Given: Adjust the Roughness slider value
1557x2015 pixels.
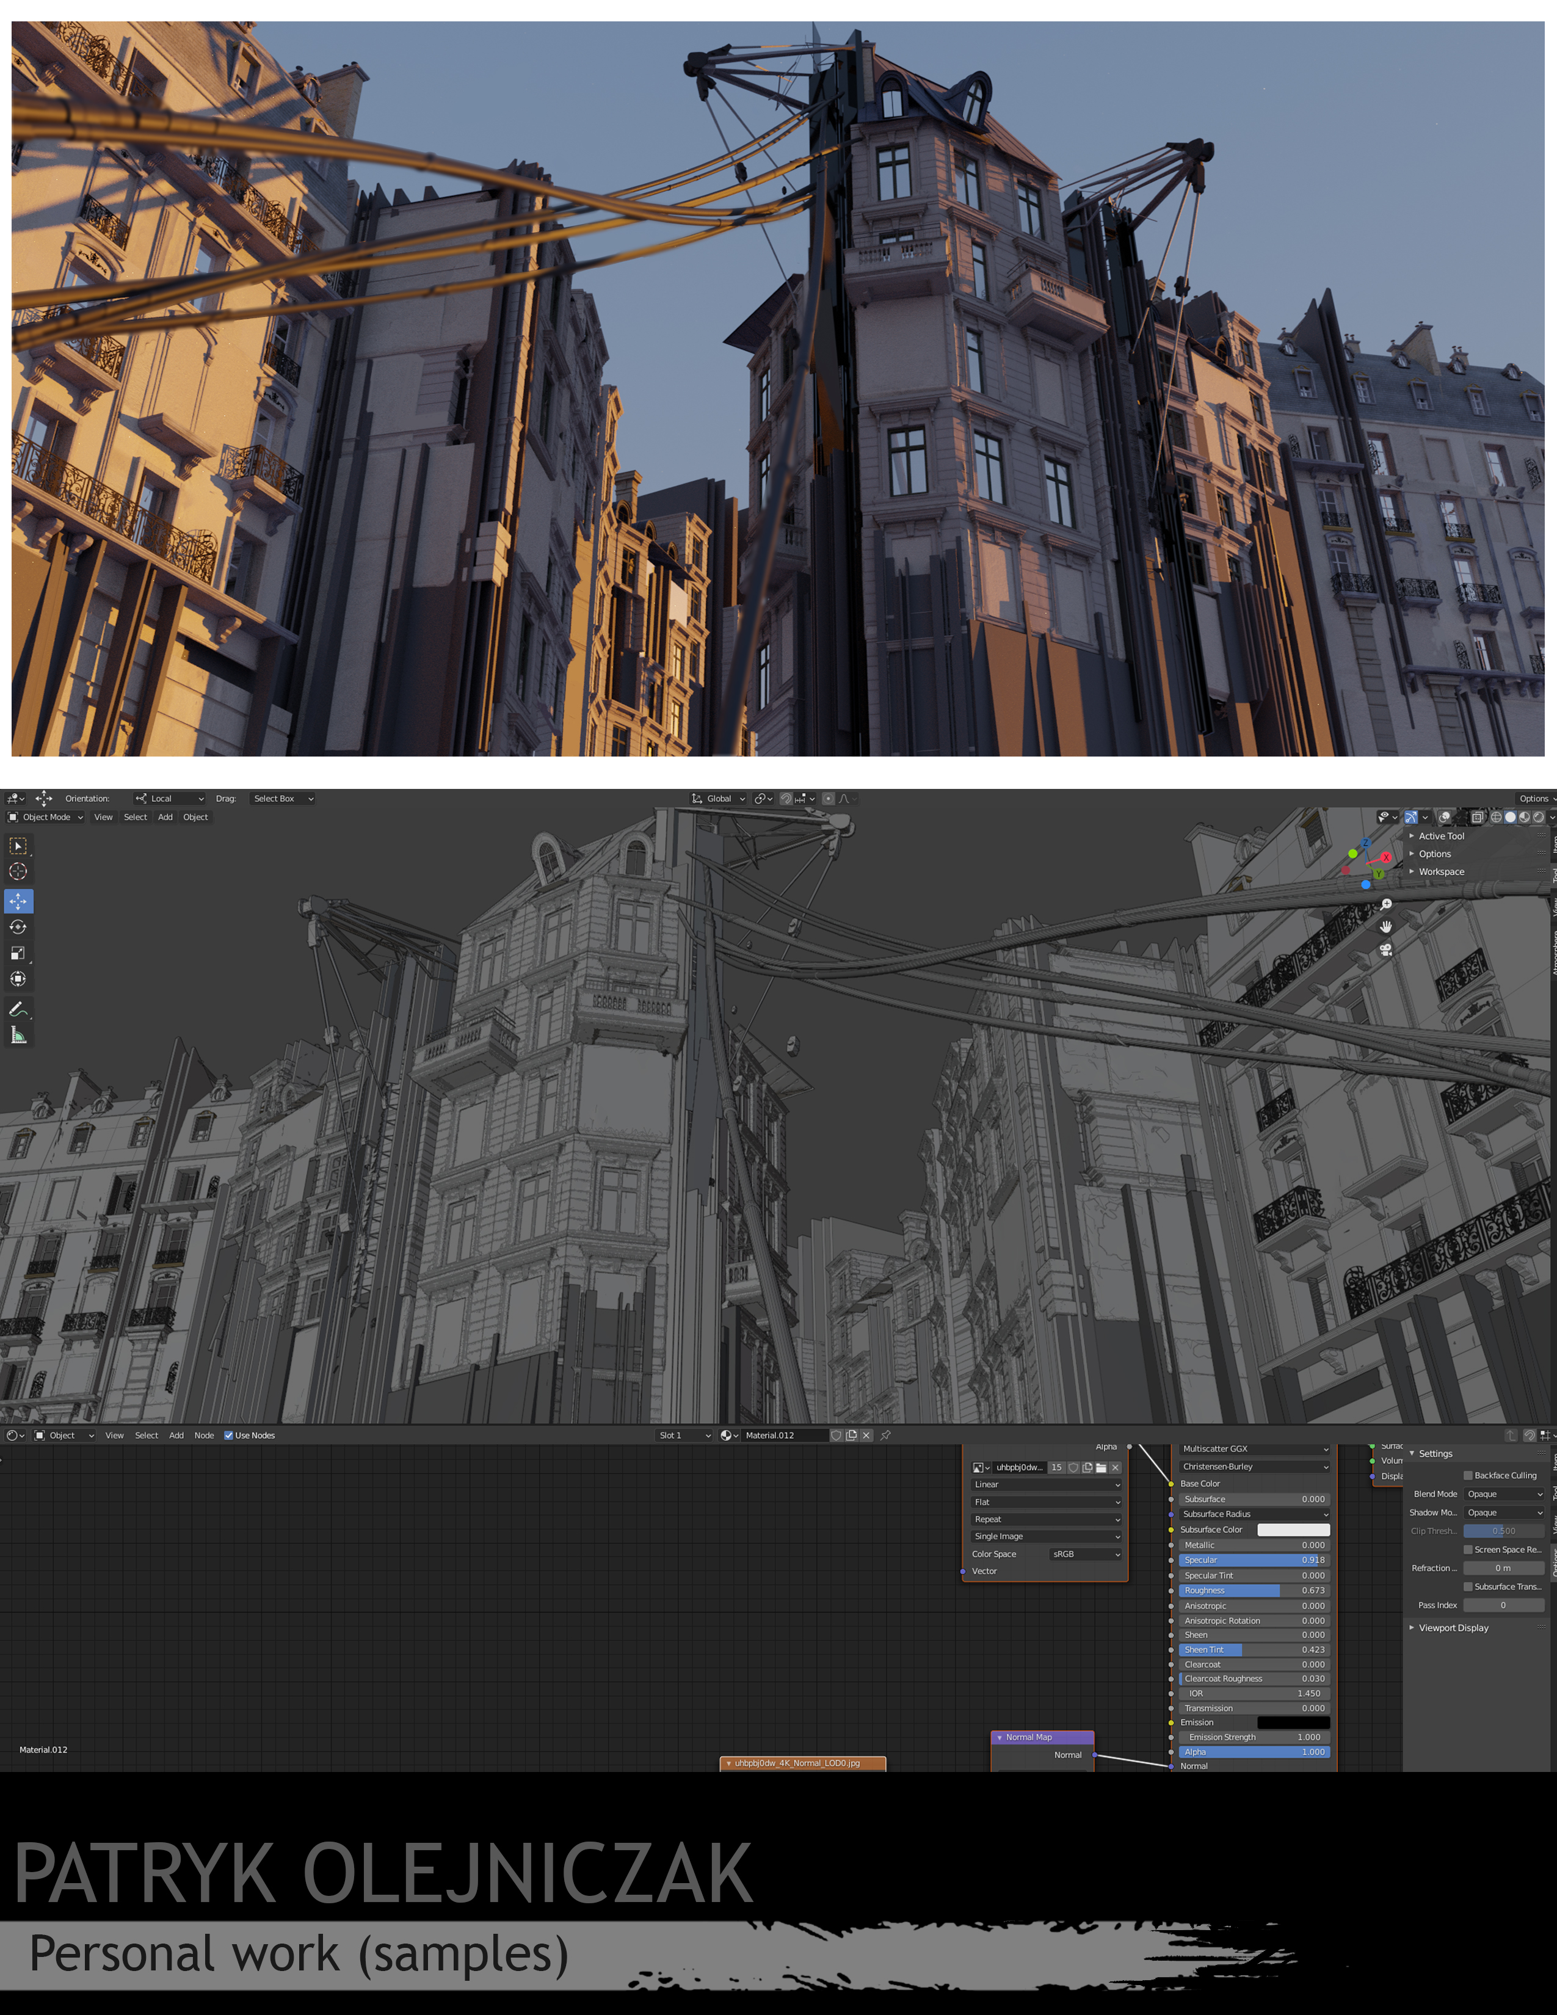Looking at the screenshot, I should (x=1255, y=1589).
